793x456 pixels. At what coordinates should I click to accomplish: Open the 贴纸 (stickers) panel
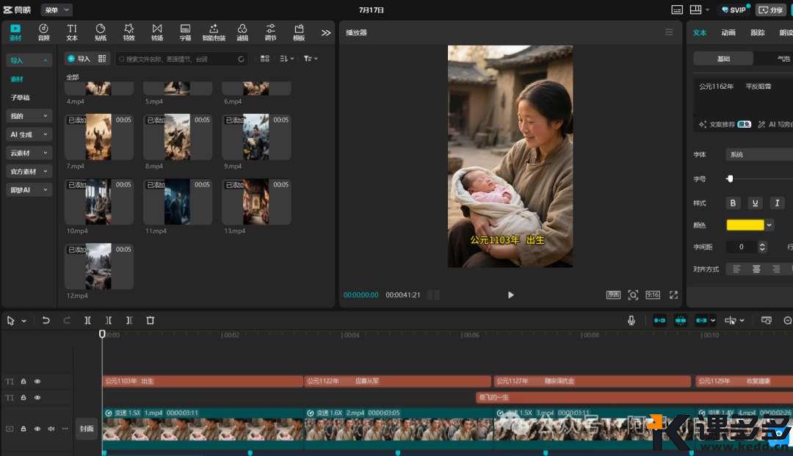[x=101, y=32]
